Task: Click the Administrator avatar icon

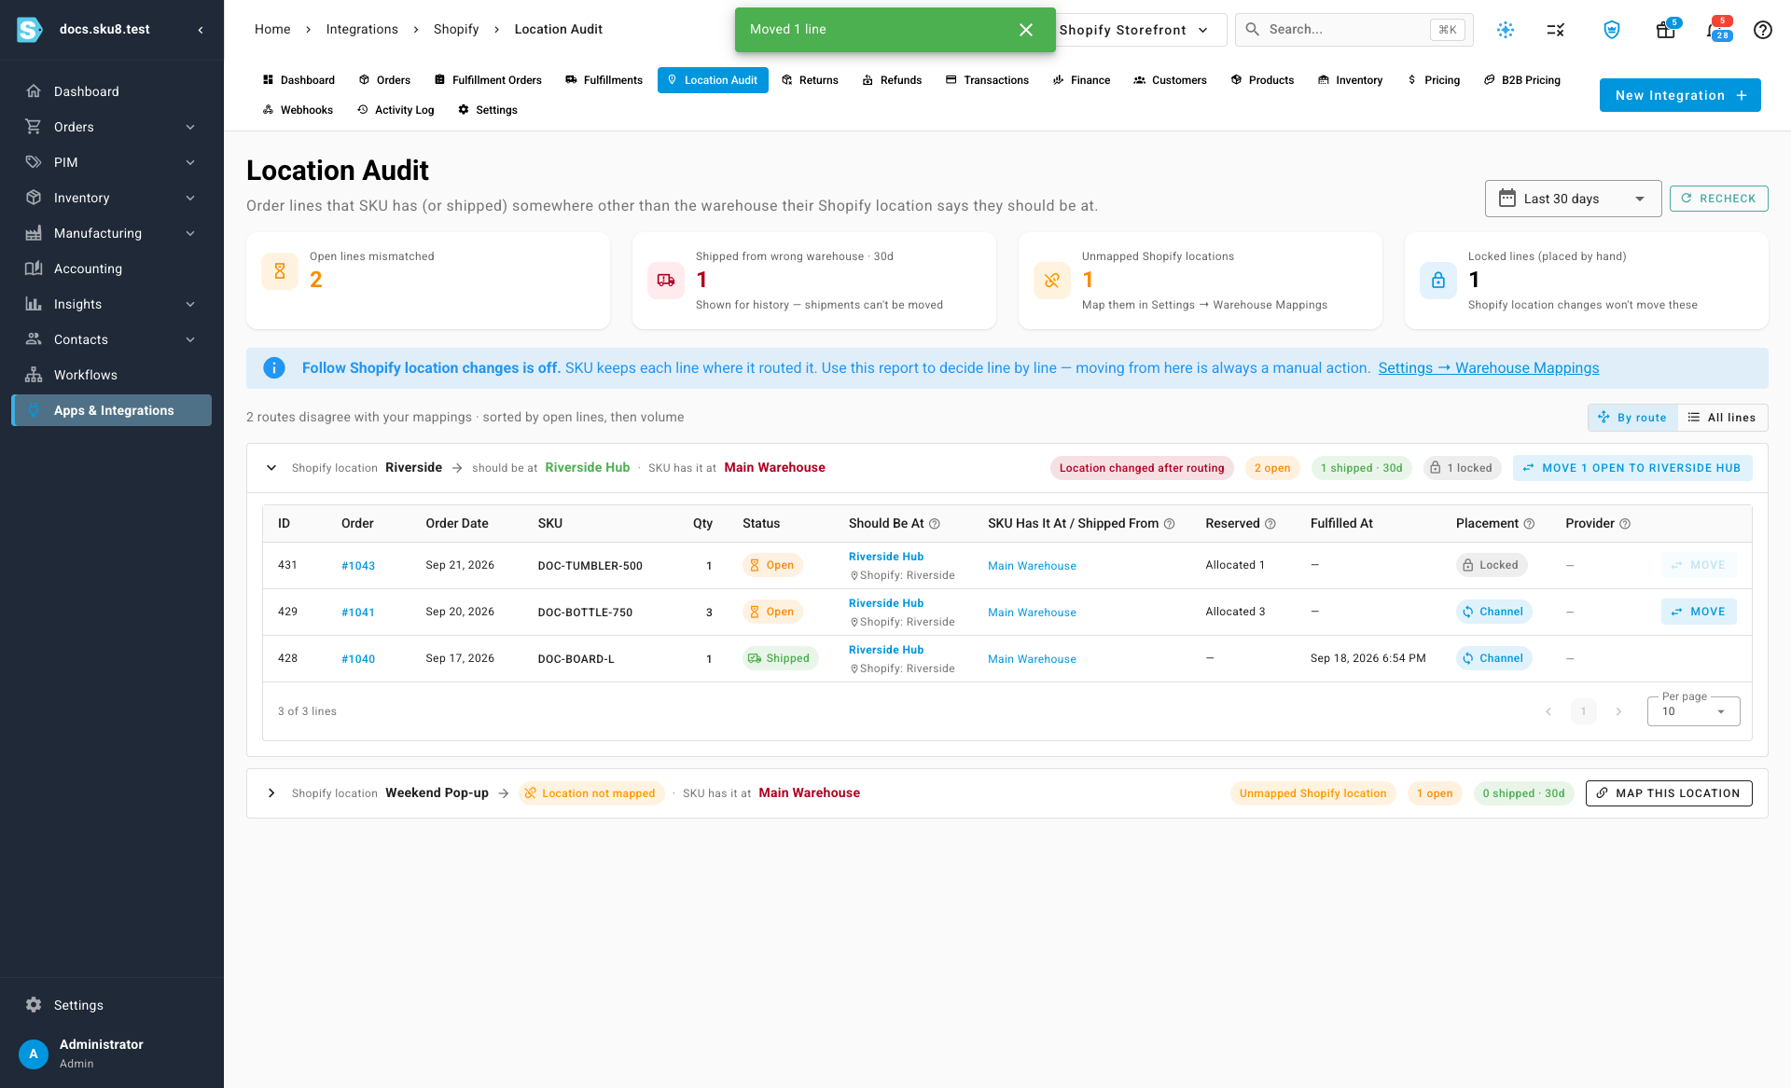Action: click(x=34, y=1054)
